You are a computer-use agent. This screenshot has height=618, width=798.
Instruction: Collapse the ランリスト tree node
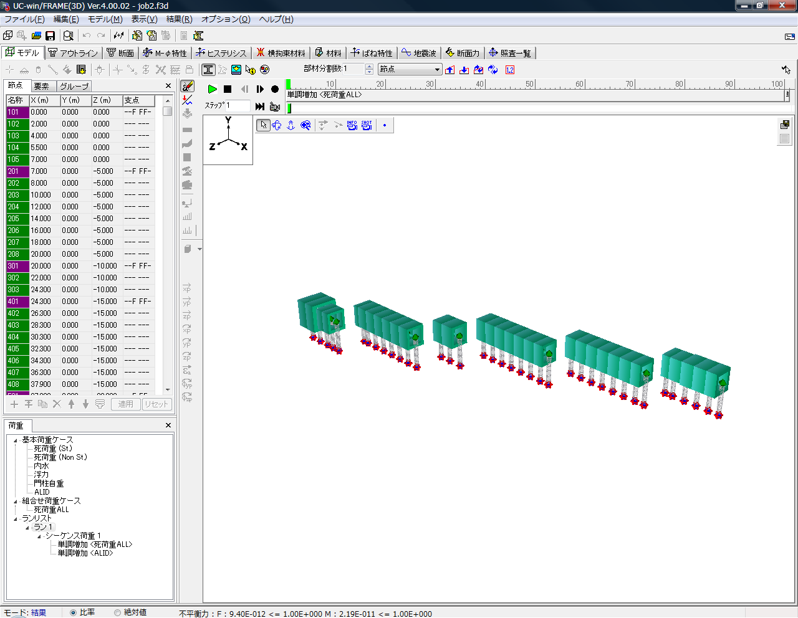tap(16, 519)
